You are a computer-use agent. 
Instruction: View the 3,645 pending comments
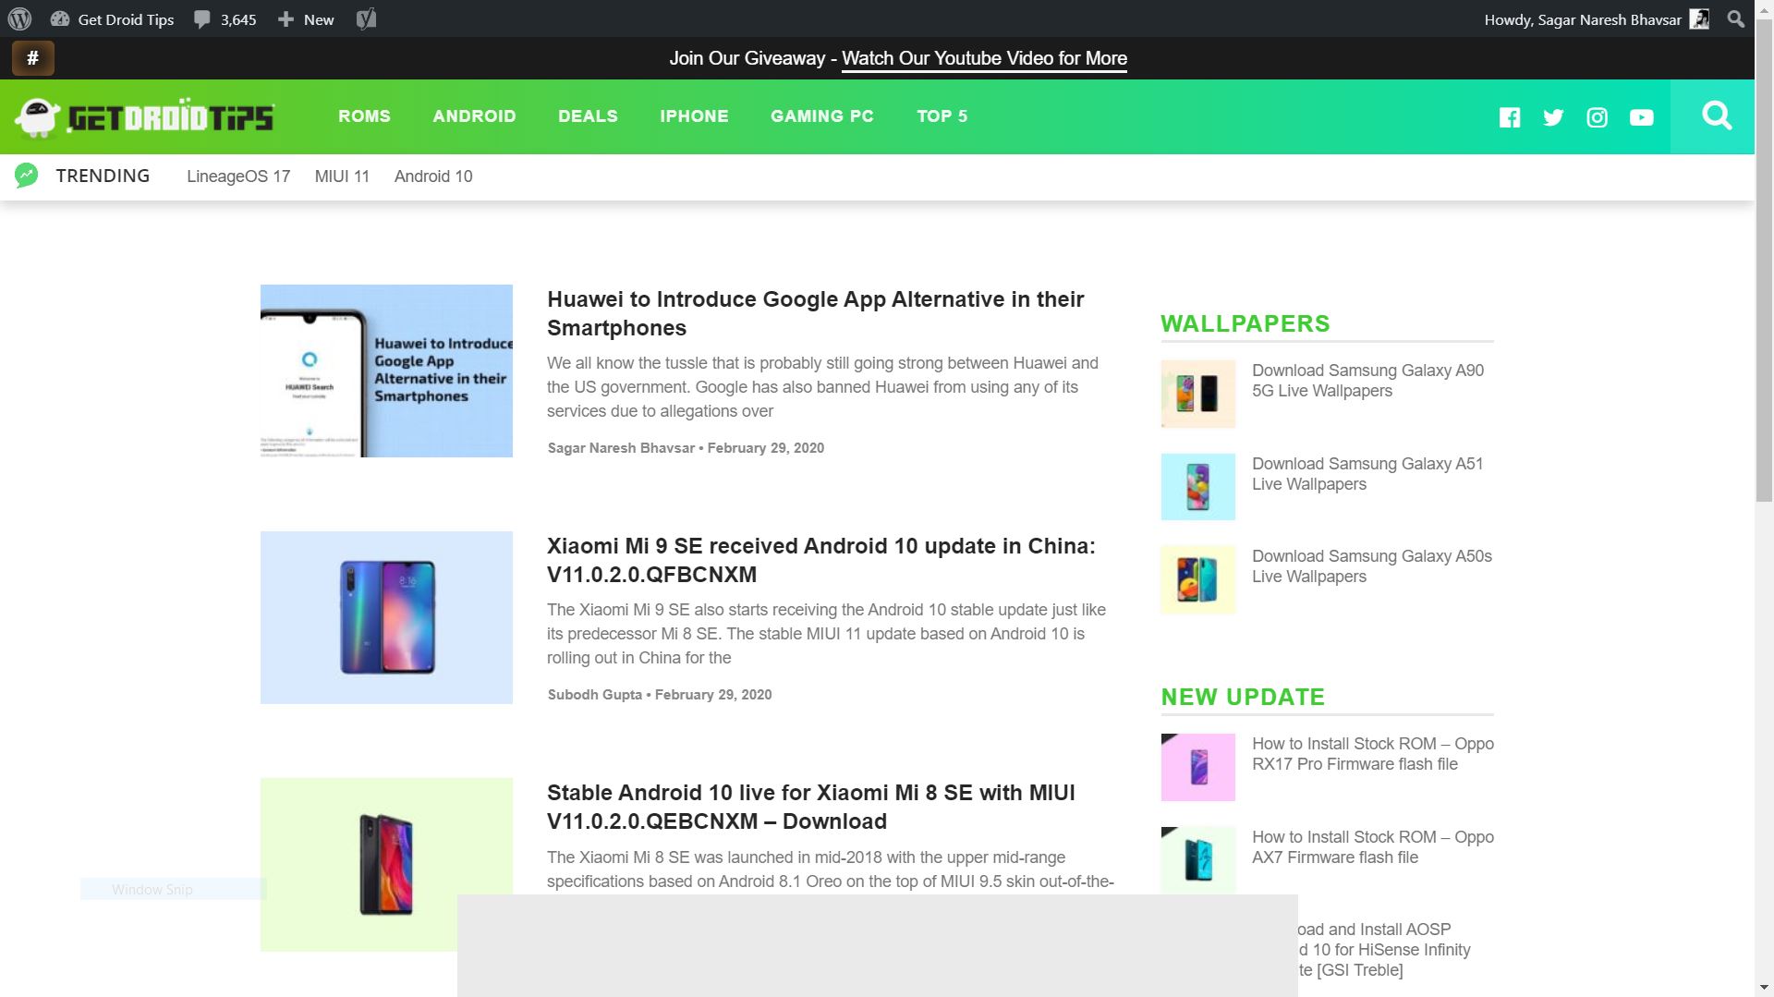click(225, 19)
